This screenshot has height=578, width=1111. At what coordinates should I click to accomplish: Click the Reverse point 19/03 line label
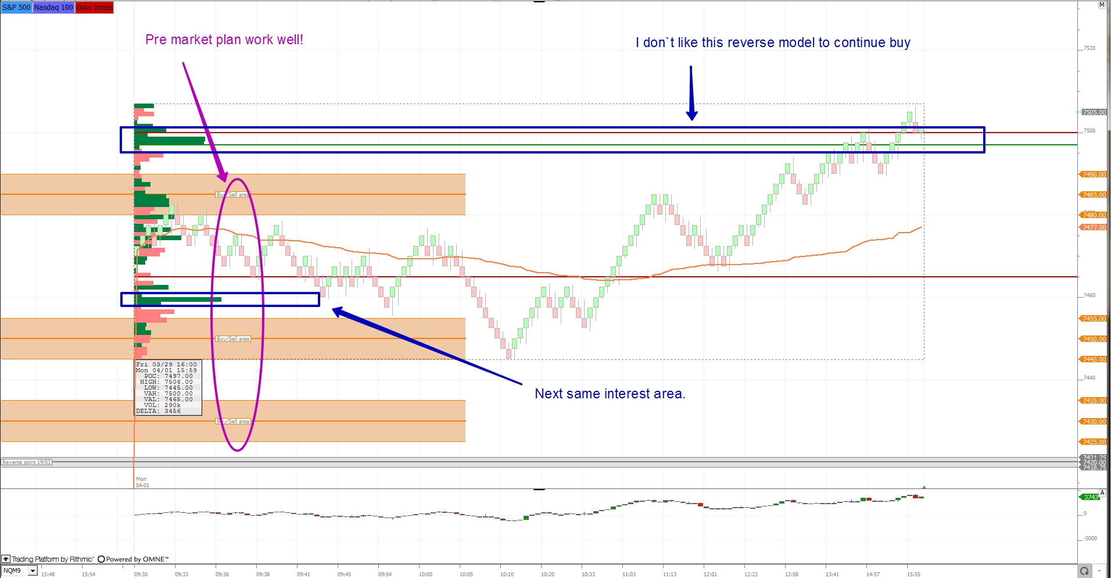[27, 462]
